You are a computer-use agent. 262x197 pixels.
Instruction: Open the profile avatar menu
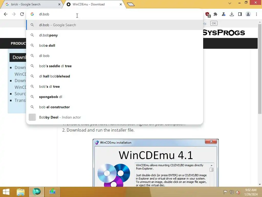coord(248,14)
